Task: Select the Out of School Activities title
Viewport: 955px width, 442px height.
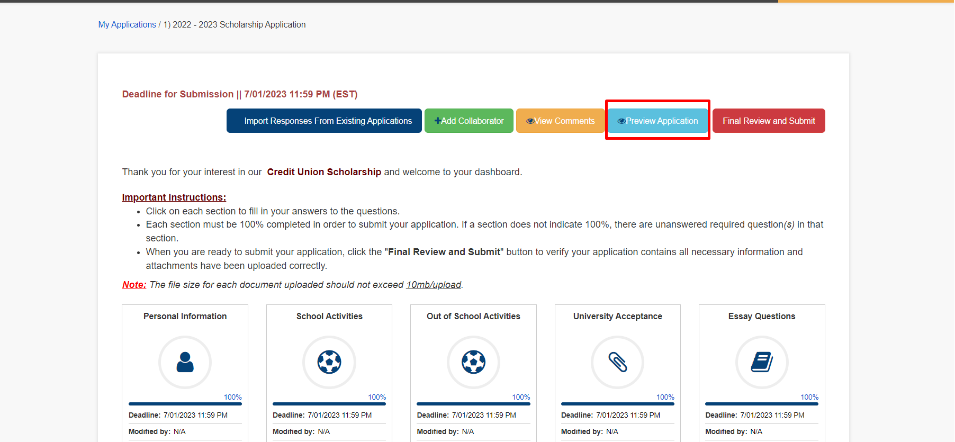Action: tap(473, 316)
